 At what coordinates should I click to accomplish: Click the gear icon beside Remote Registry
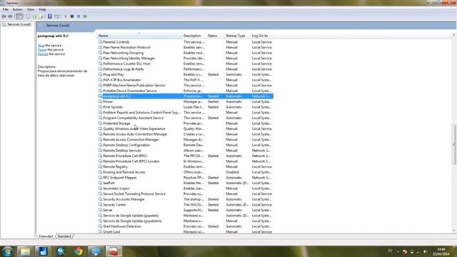pos(100,166)
